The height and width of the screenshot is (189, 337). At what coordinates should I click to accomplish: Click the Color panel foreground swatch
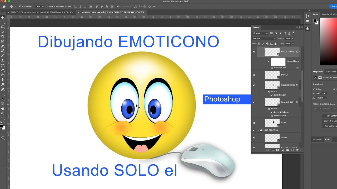[315, 21]
